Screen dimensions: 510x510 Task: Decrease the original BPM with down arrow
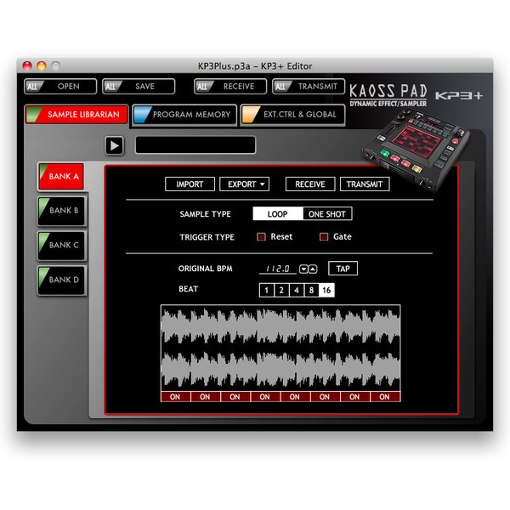pyautogui.click(x=303, y=269)
